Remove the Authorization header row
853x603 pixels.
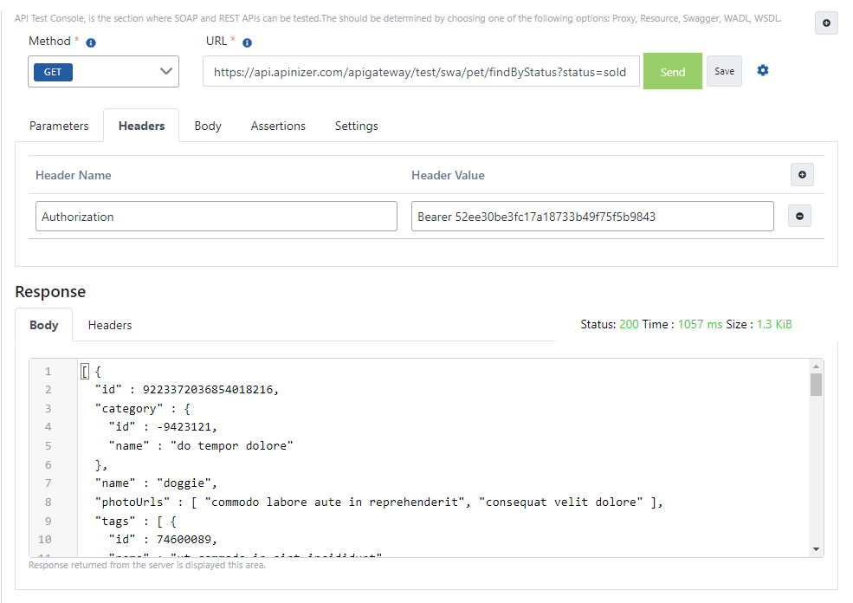[799, 216]
